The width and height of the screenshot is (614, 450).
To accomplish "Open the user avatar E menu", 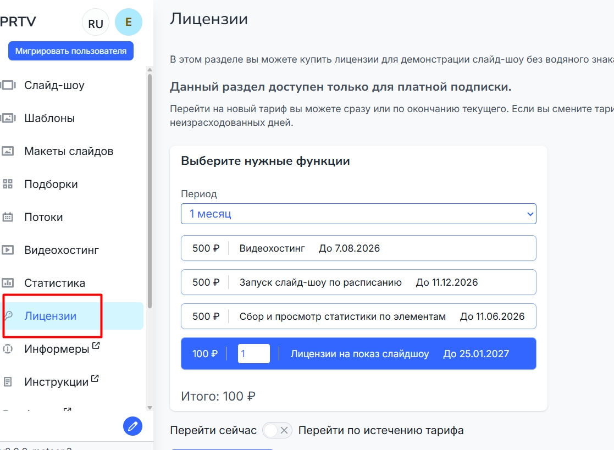I will click(x=129, y=22).
